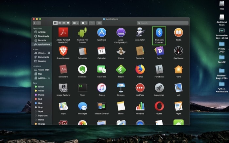Select the Mail app icon

(x=178, y=88)
